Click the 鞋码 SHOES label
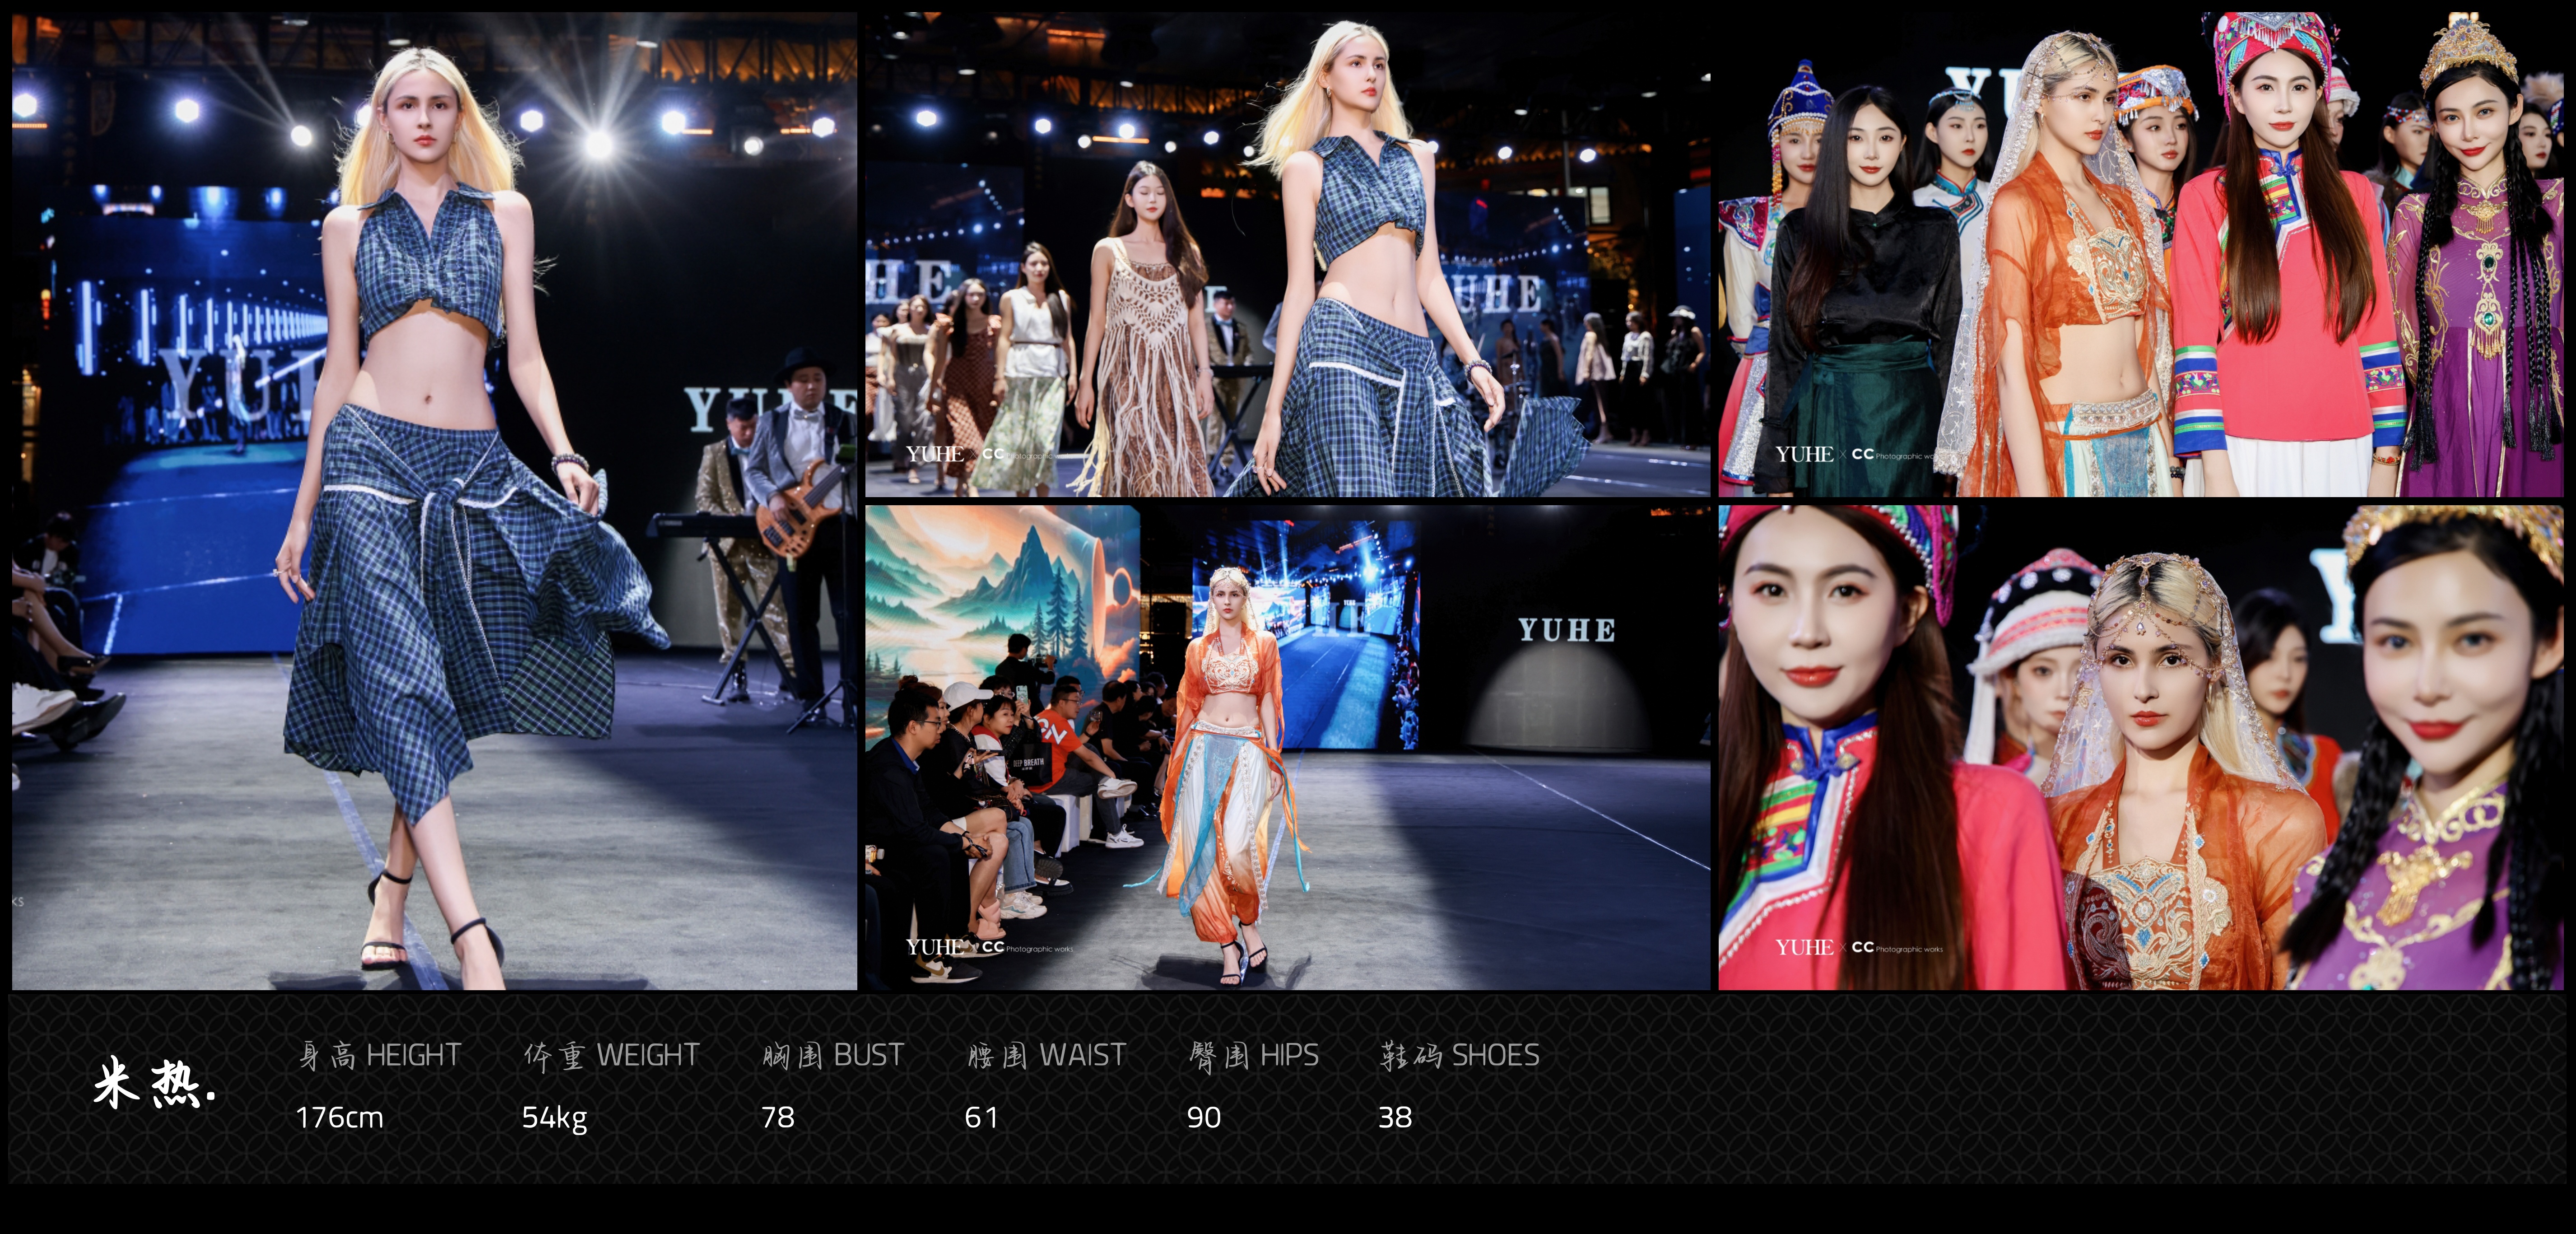Image resolution: width=2576 pixels, height=1234 pixels. (1460, 1055)
